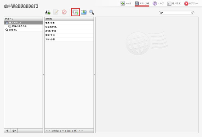Select the contact まりあ 安倍
This screenshot has height=137, width=202.
(x=69, y=31)
